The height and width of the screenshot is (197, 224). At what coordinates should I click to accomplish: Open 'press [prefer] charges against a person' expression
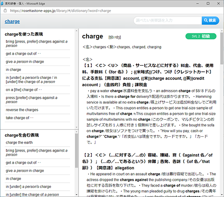[x=37, y=100]
